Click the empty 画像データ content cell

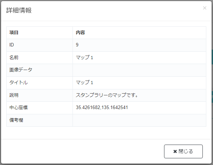click(139, 70)
